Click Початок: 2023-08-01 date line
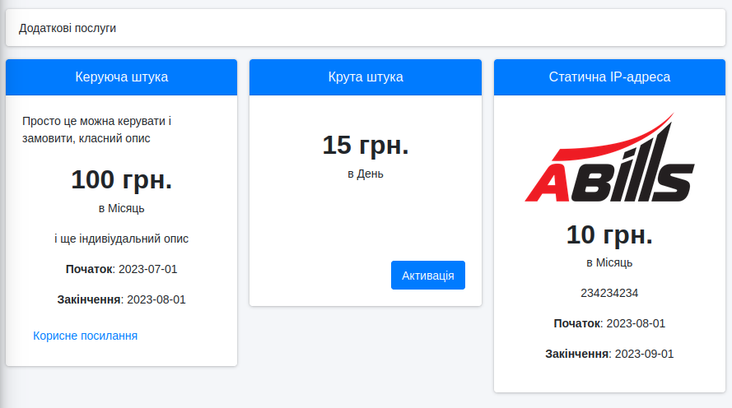 (609, 323)
